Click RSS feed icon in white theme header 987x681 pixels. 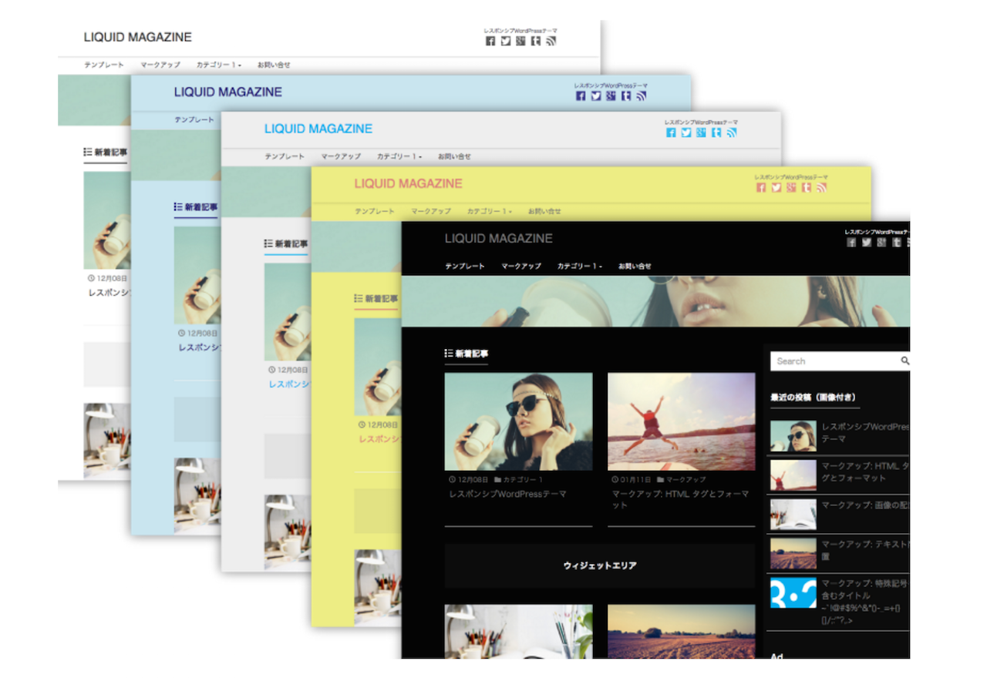551,41
